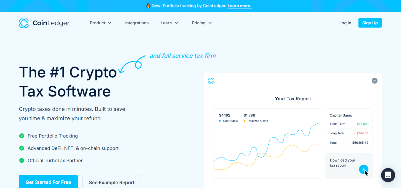Click the Capital Gains summary card
401x188 pixels.
coord(349,128)
